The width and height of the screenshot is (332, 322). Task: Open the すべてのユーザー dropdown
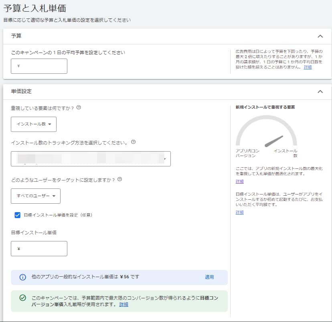[x=36, y=196]
